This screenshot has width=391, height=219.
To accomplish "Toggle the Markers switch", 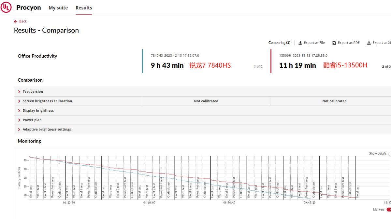I will (x=389, y=210).
